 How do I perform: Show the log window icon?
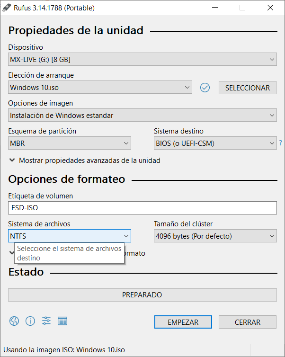point(62,321)
